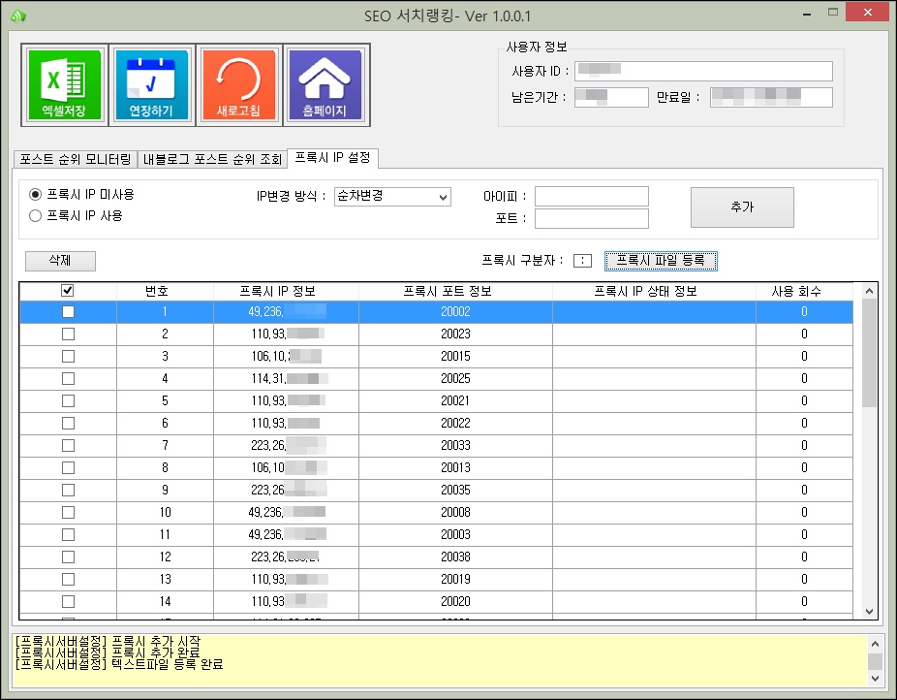Open the homepage (홈페이지) icon

[325, 85]
